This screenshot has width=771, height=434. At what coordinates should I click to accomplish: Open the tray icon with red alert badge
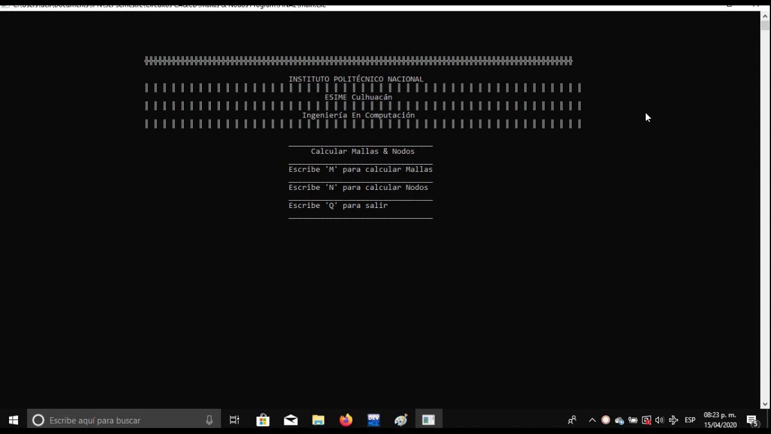pos(646,420)
